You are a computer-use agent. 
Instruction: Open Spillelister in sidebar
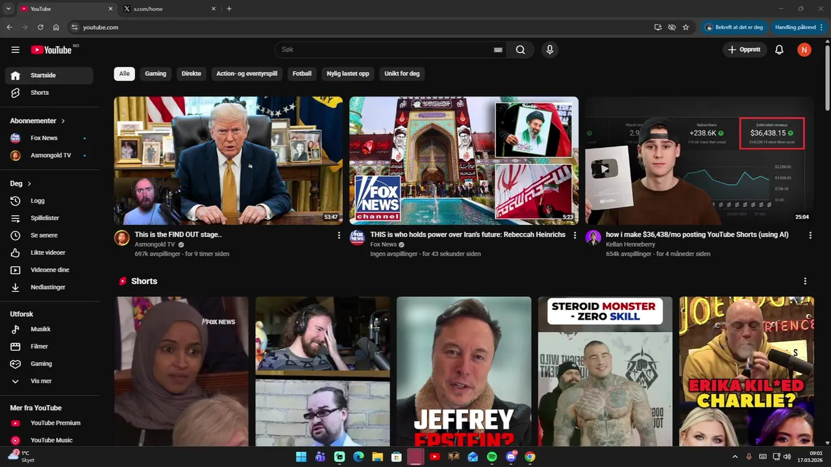[49, 218]
